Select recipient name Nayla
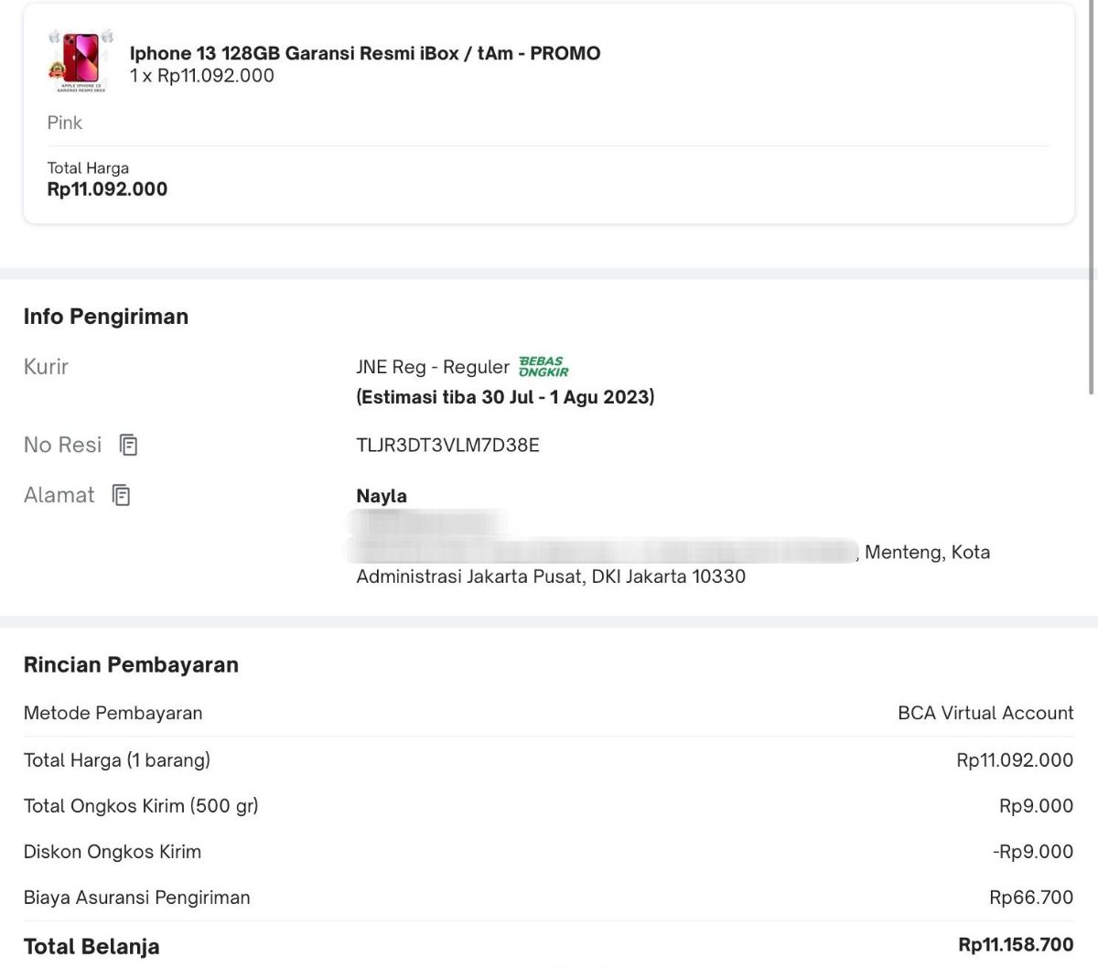 pyautogui.click(x=382, y=496)
